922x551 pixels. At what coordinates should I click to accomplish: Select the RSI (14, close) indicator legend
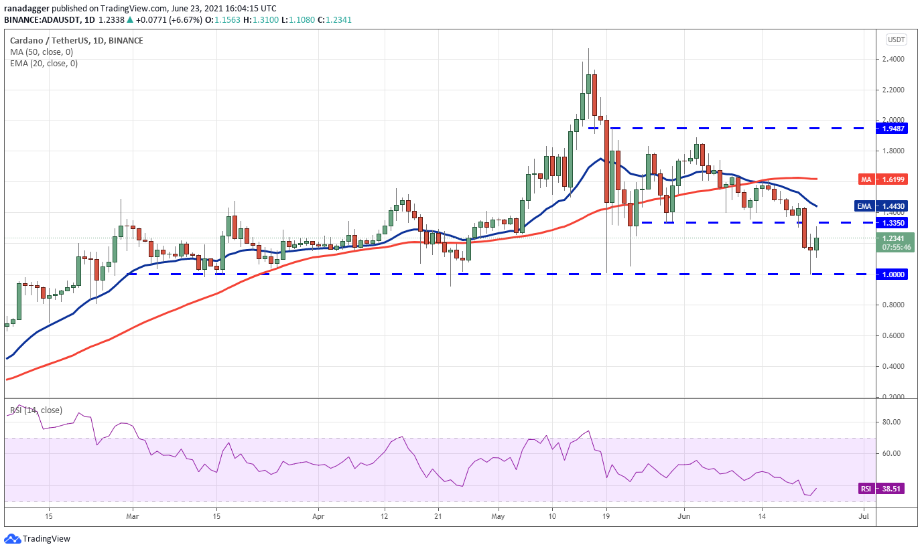click(x=35, y=410)
